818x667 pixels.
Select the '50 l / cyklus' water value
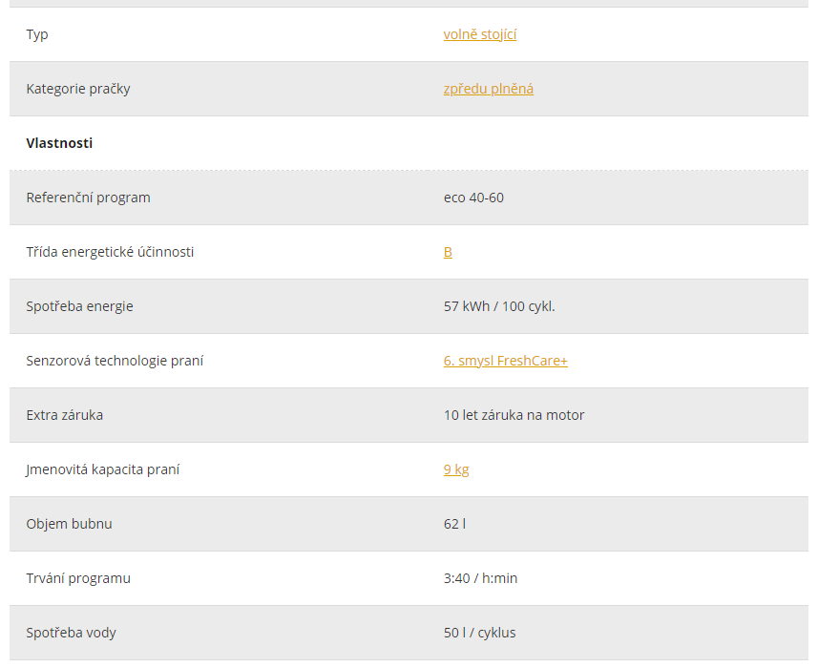point(479,633)
